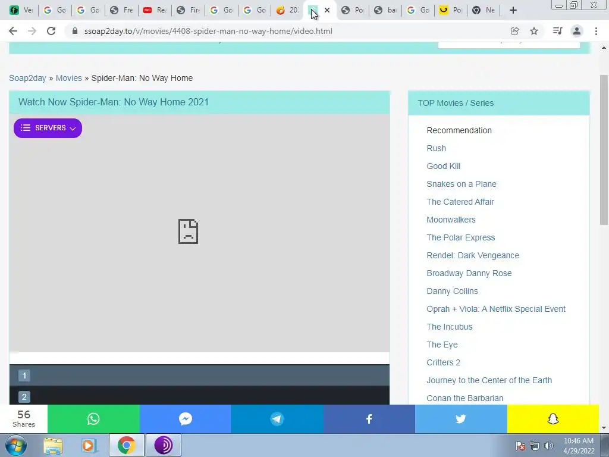Switch to the first Ver tab
Screen dimensions: 609x457
pyautogui.click(x=21, y=10)
